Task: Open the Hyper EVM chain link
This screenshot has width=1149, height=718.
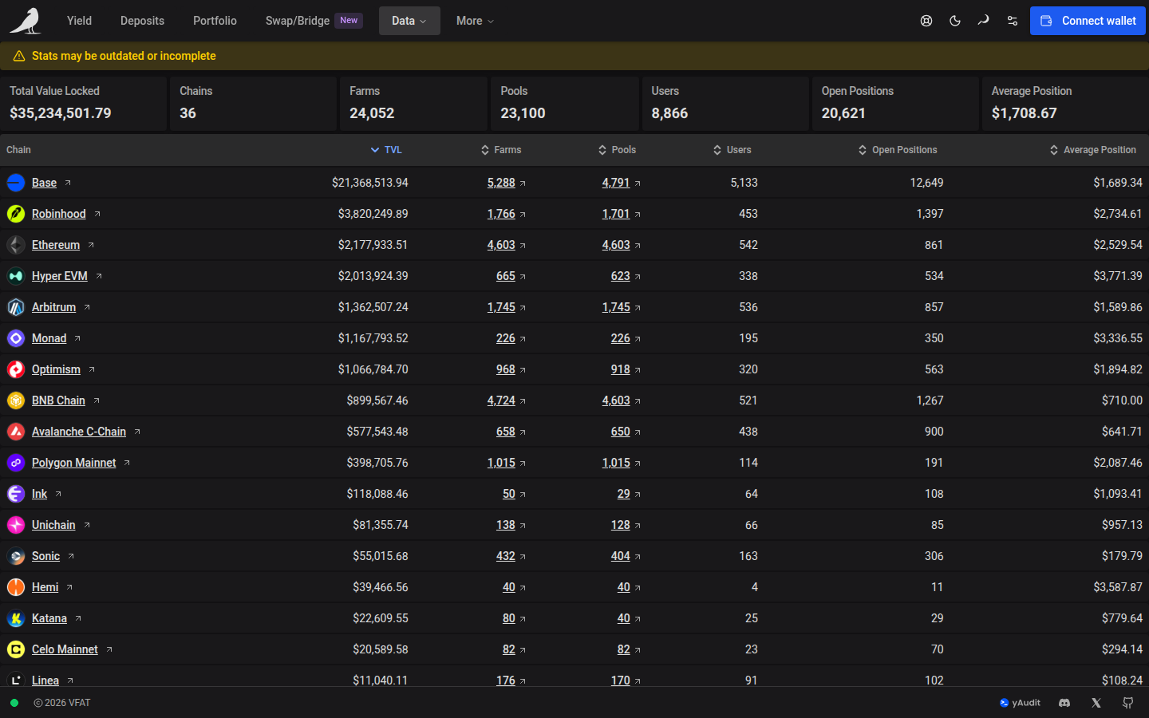Action: (x=60, y=276)
